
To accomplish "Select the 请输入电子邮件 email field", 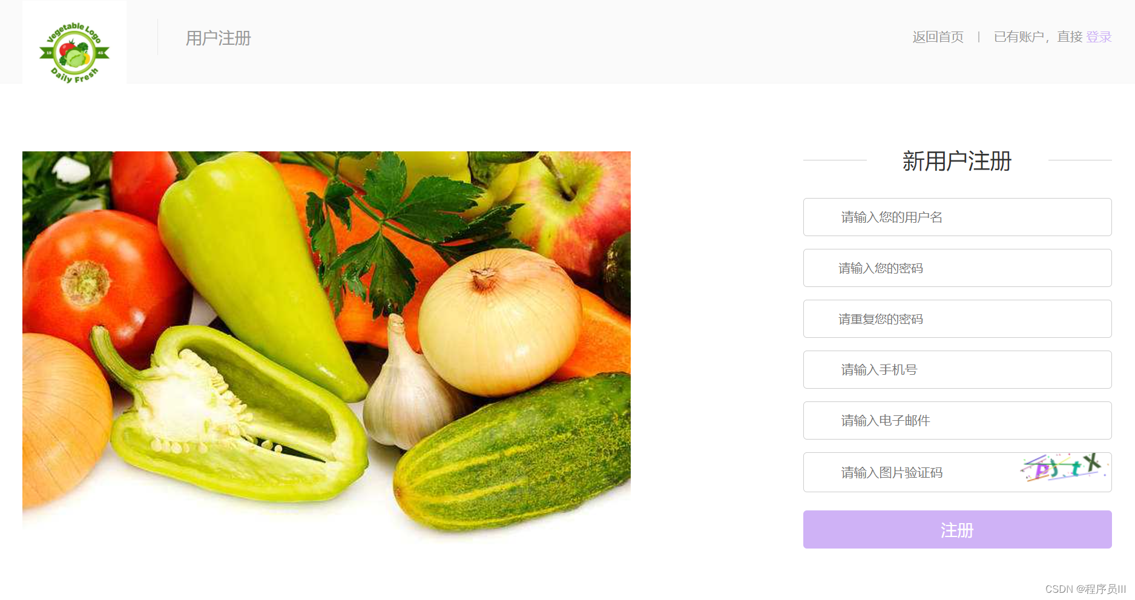I will [x=957, y=420].
